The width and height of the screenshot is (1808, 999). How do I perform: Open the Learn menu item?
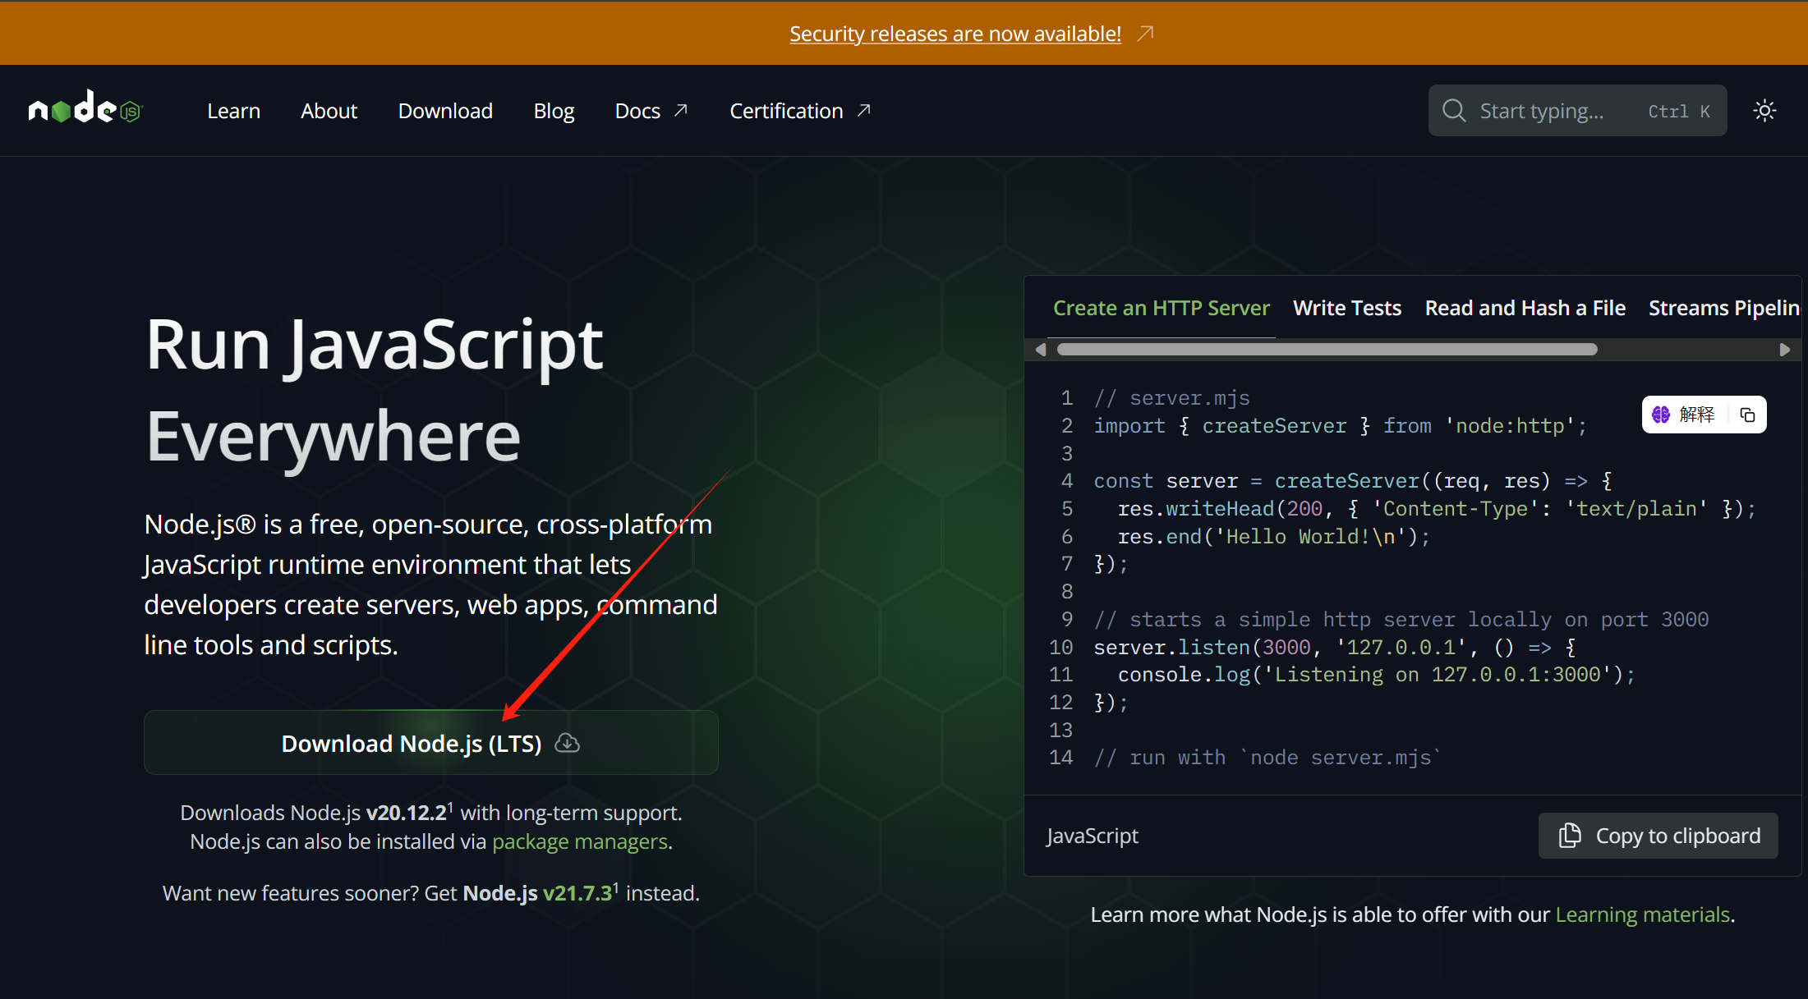point(233,111)
